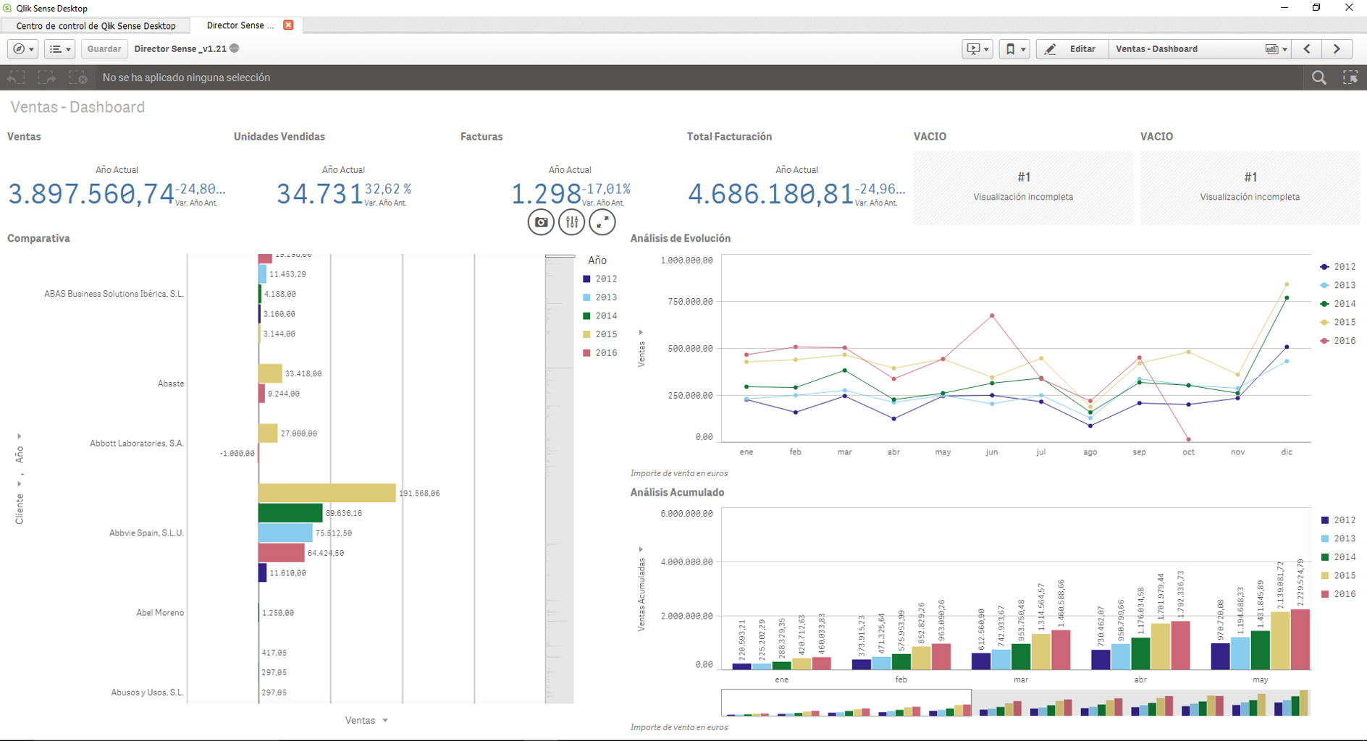Screen dimensions: 1367x741
Task: Open the navigation compass menu
Action: (x=23, y=49)
